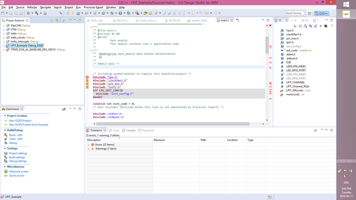Click the error marker beside #include "Cpu.h"

(x=87, y=77)
